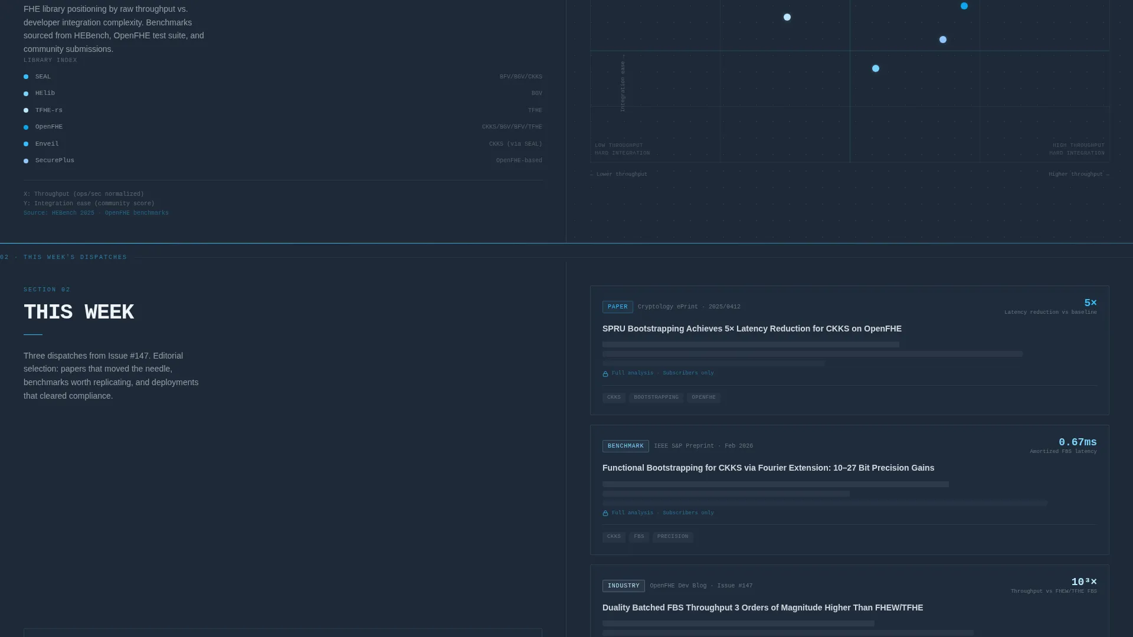The width and height of the screenshot is (1133, 637).
Task: Click the OpenFHE-based label
Action: click(519, 160)
